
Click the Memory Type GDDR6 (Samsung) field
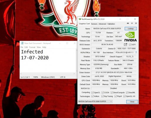pos(101,64)
